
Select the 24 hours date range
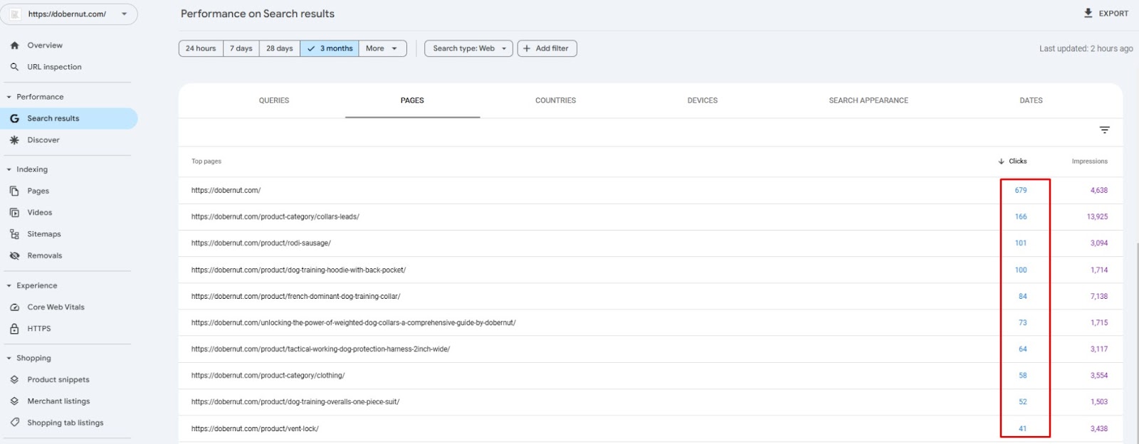pos(201,48)
